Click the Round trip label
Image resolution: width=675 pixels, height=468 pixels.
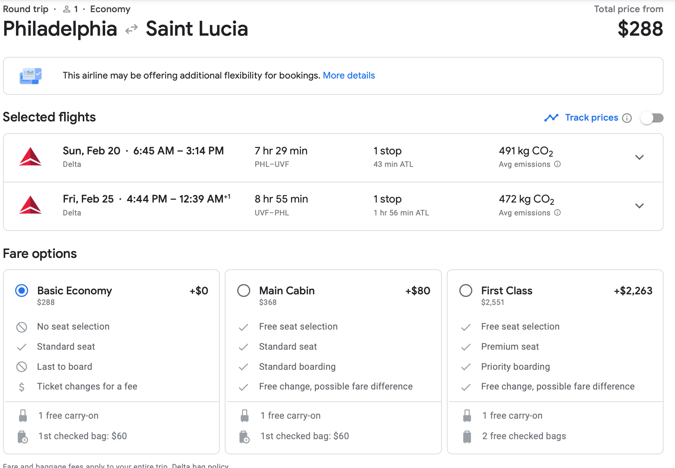point(26,9)
